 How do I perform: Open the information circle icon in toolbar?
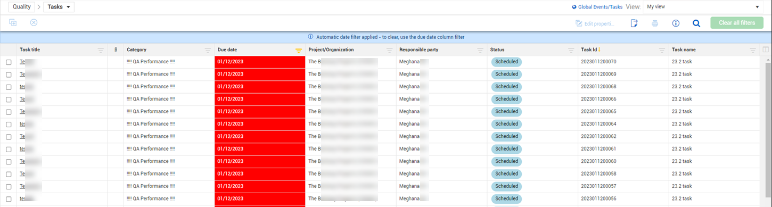(x=676, y=23)
